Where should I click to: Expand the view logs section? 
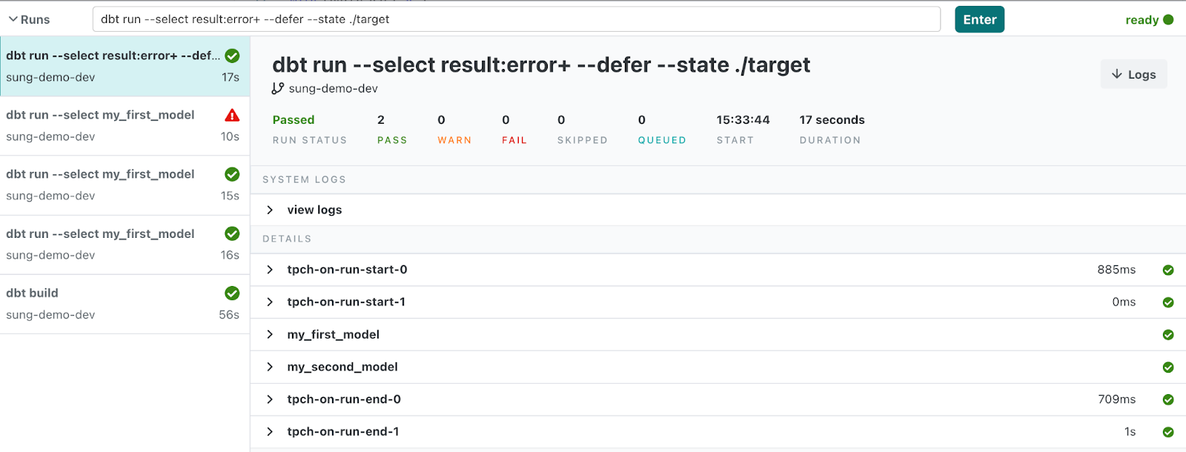(x=270, y=210)
